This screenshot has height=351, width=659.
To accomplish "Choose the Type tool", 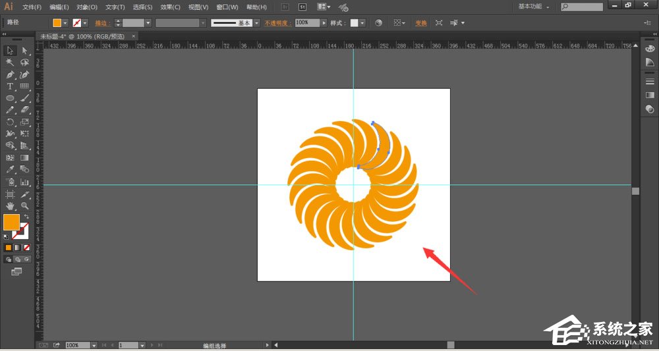I will click(x=11, y=86).
